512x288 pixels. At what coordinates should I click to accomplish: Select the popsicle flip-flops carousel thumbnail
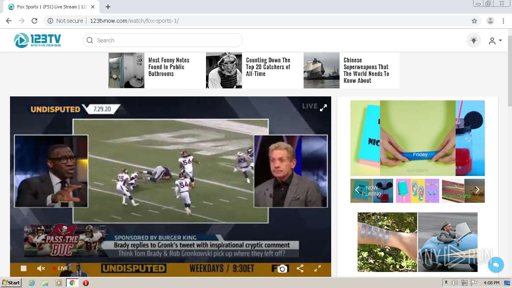click(418, 191)
